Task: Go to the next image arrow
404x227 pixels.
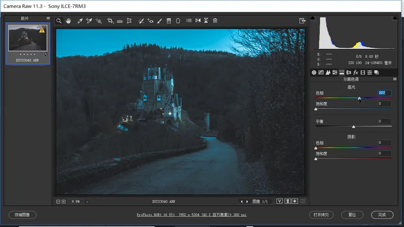Action: (x=248, y=201)
